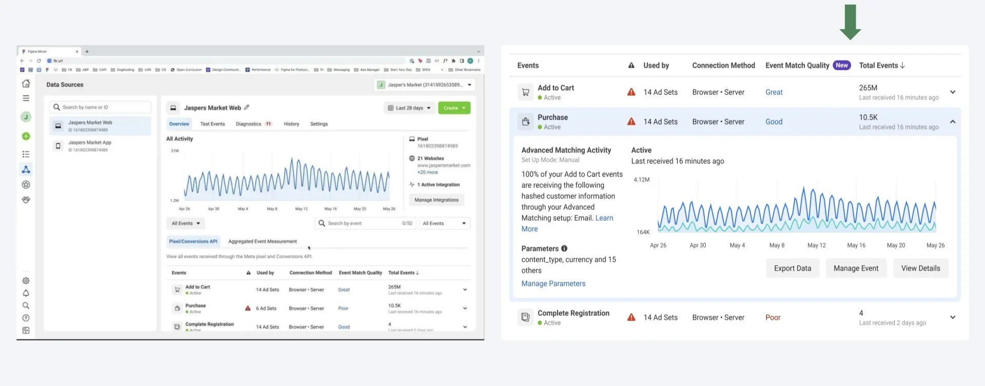Open a new browser tab with plus
985x386 pixels.
[x=87, y=51]
